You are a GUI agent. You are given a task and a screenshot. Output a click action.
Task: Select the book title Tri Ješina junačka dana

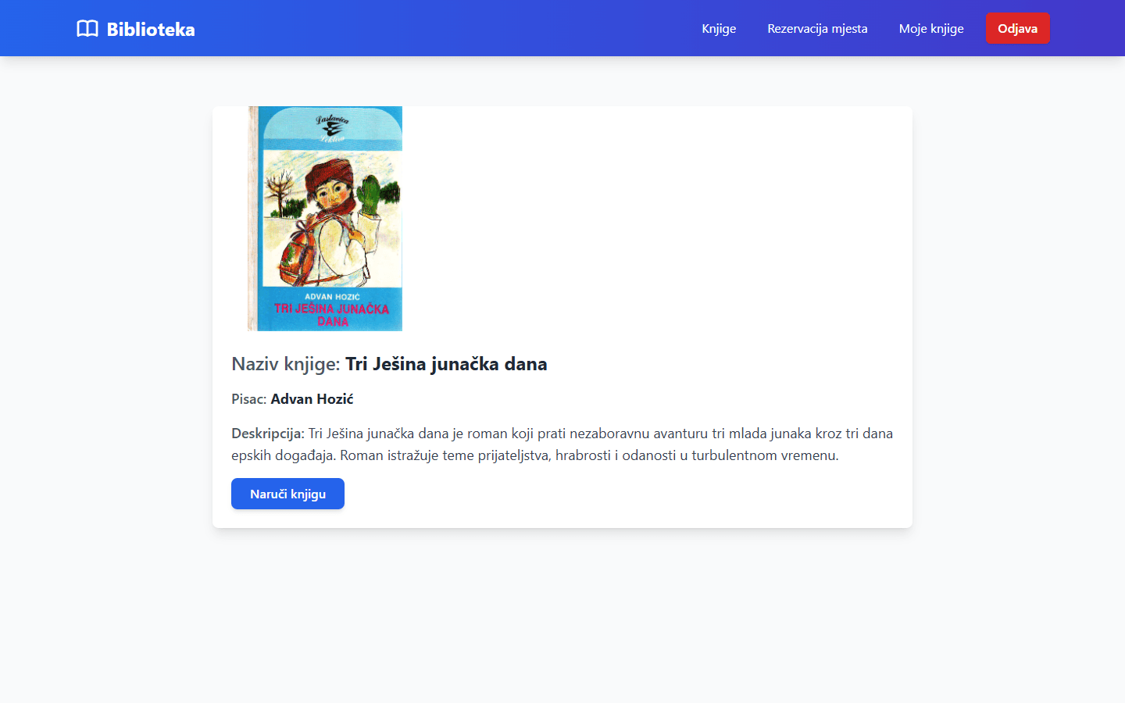(x=446, y=364)
